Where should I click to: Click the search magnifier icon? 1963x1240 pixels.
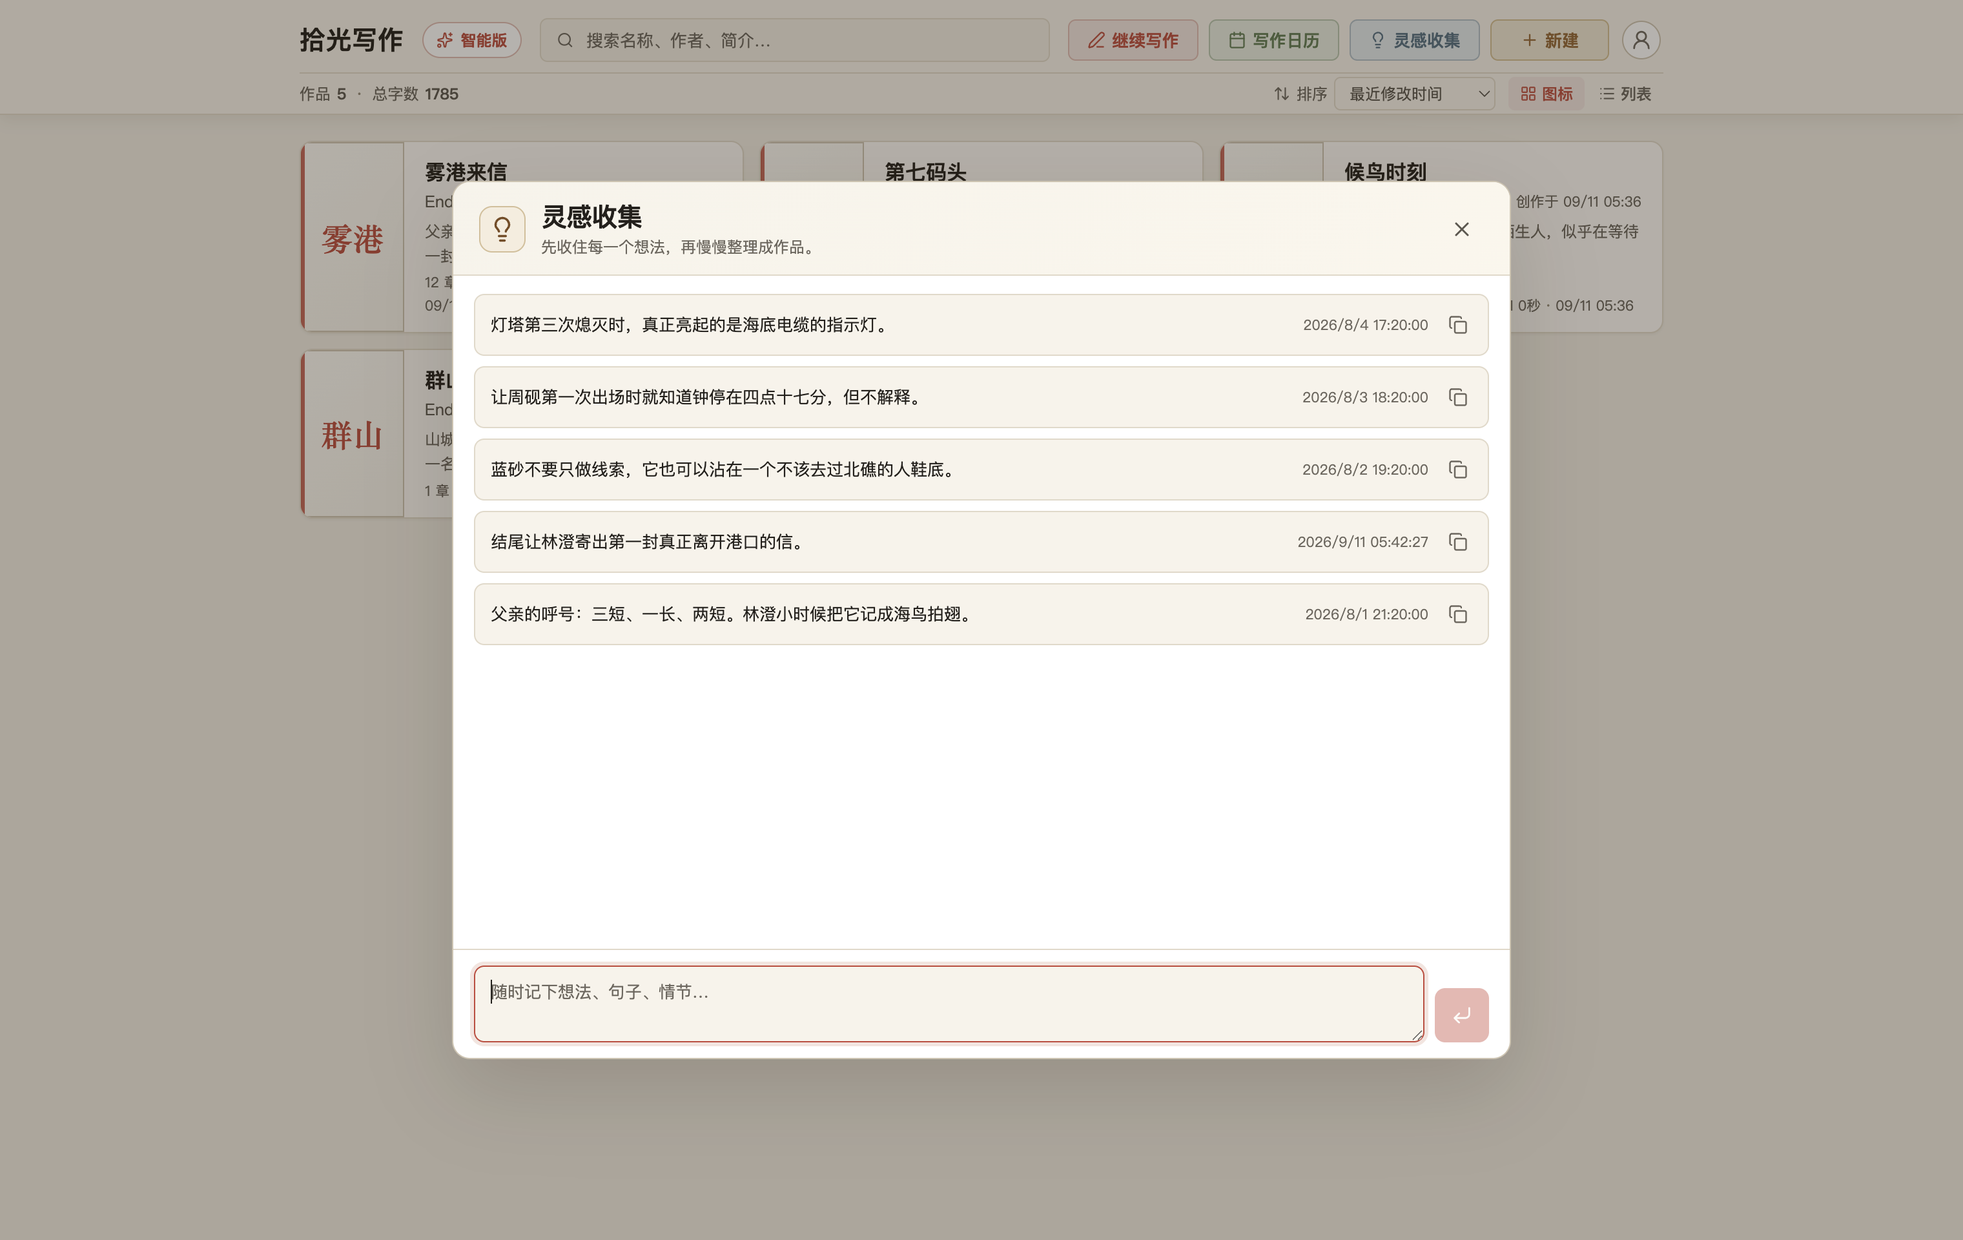click(564, 40)
